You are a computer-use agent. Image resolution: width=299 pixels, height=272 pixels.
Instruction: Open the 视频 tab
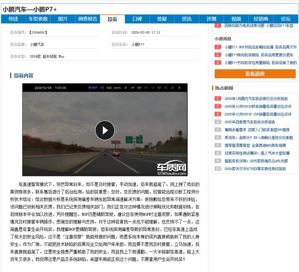(236, 19)
